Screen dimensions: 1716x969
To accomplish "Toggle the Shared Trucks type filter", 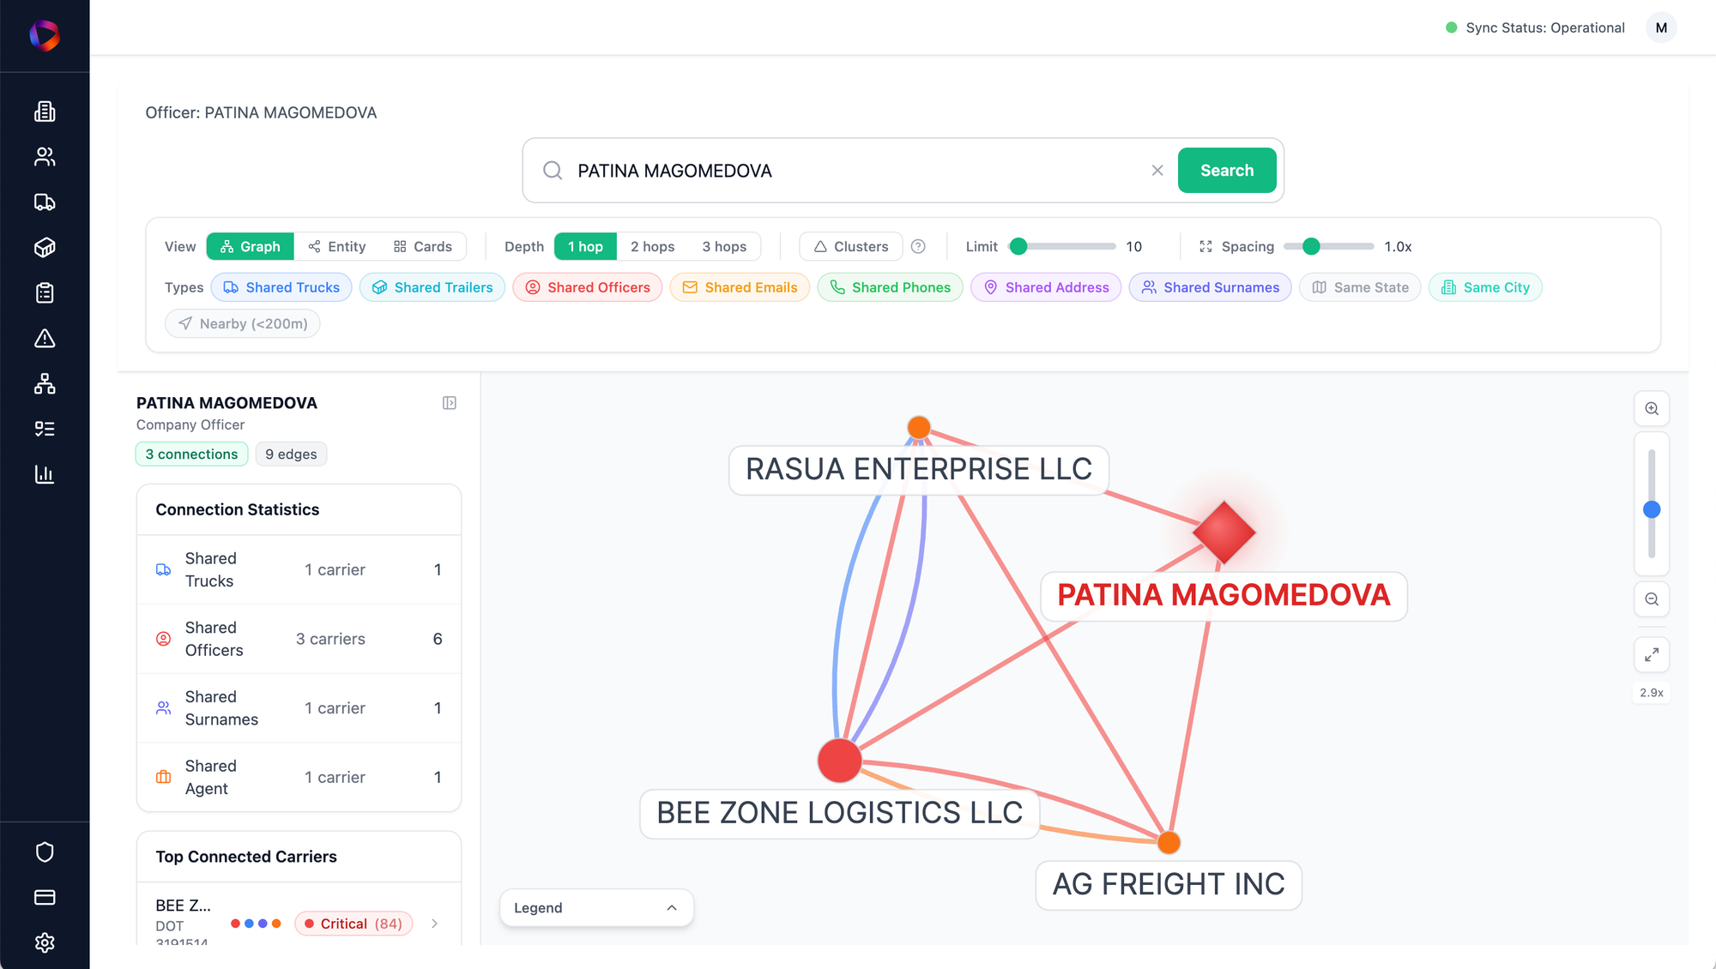I will 281,287.
